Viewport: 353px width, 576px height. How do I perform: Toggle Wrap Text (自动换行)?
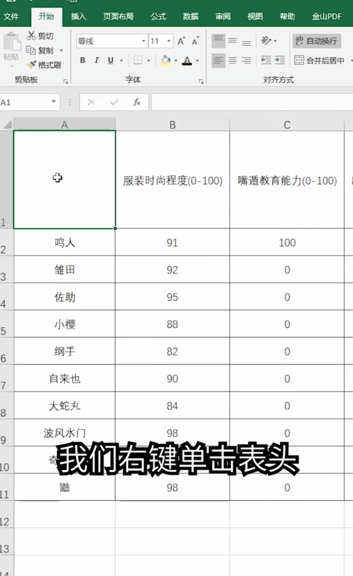[317, 41]
